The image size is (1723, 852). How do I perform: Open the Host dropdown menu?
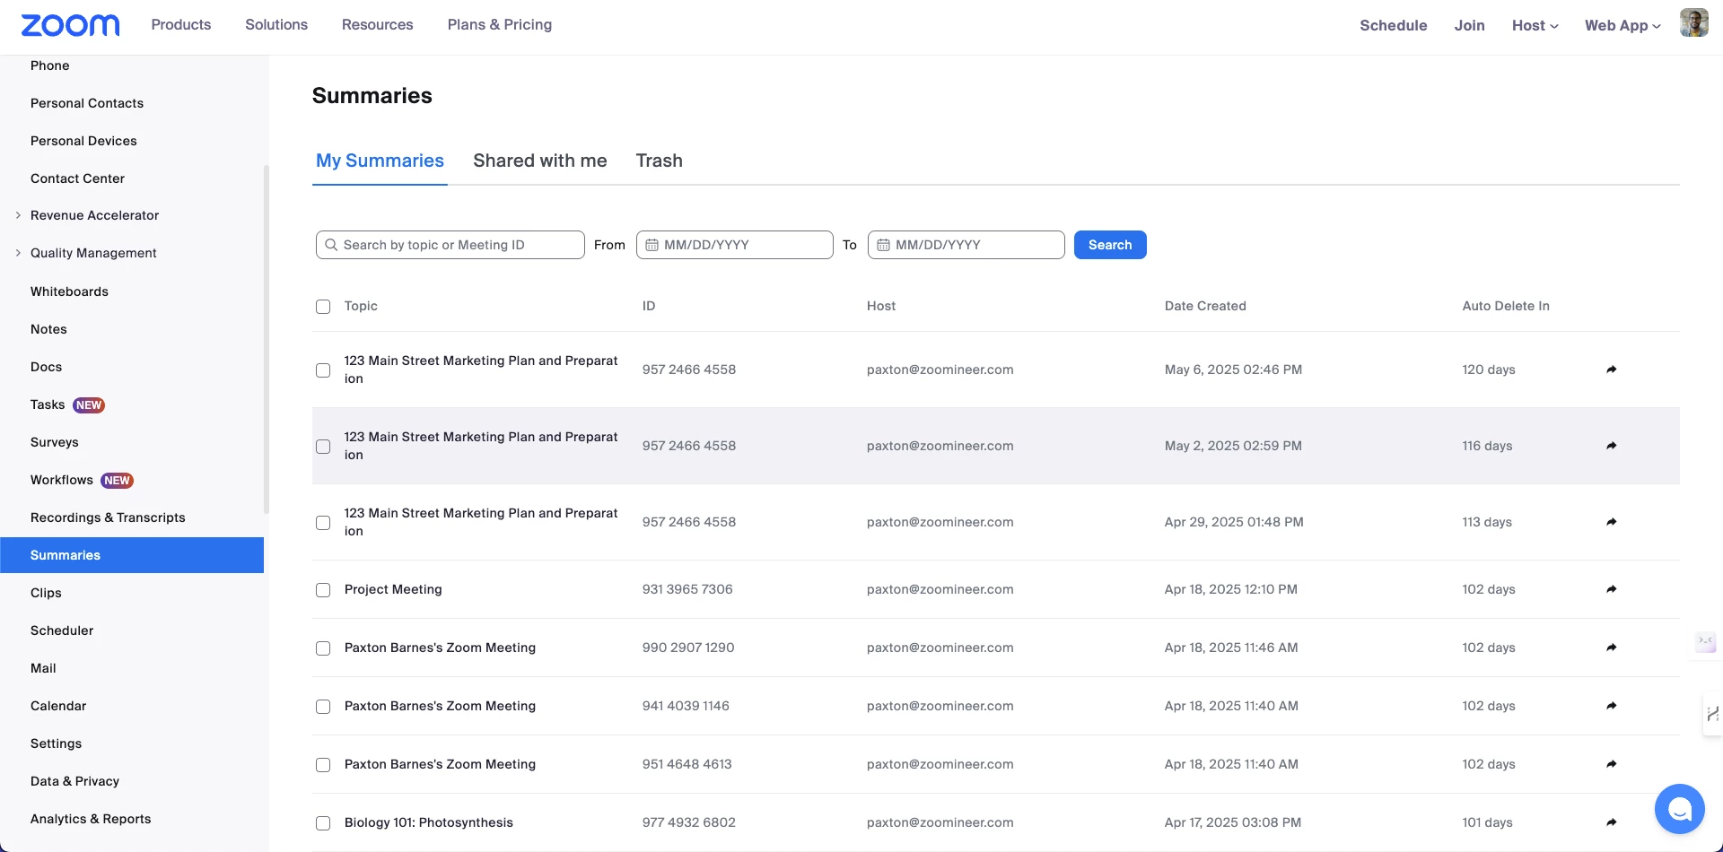tap(1535, 25)
